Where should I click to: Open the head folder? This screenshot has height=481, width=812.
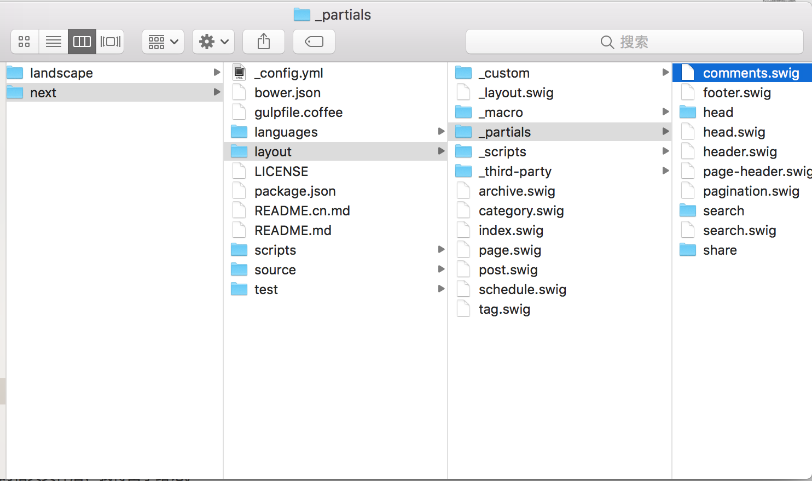coord(743,112)
